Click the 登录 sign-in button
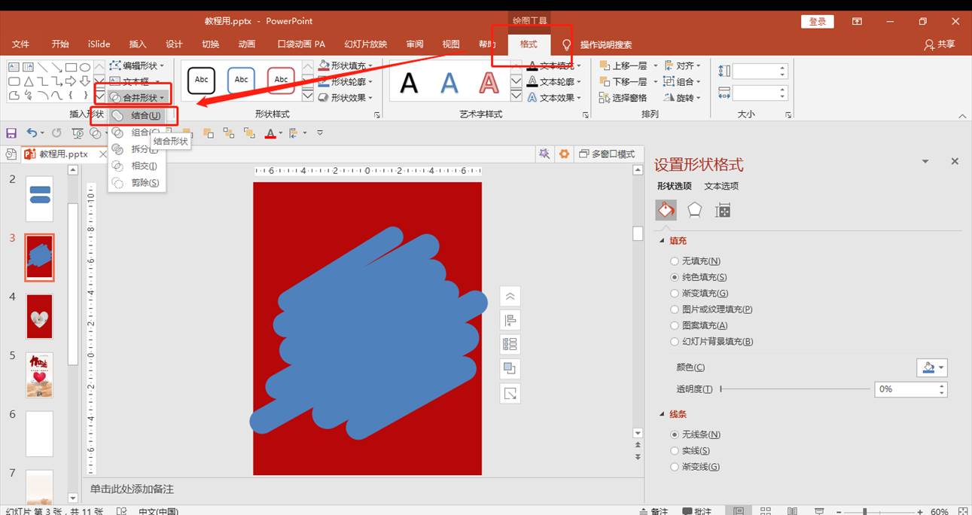 coord(818,22)
